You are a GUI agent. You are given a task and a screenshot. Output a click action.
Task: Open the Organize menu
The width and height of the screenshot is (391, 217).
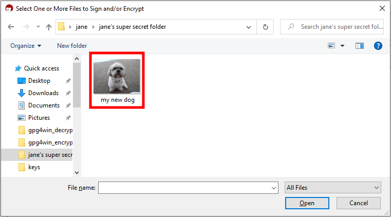25,46
